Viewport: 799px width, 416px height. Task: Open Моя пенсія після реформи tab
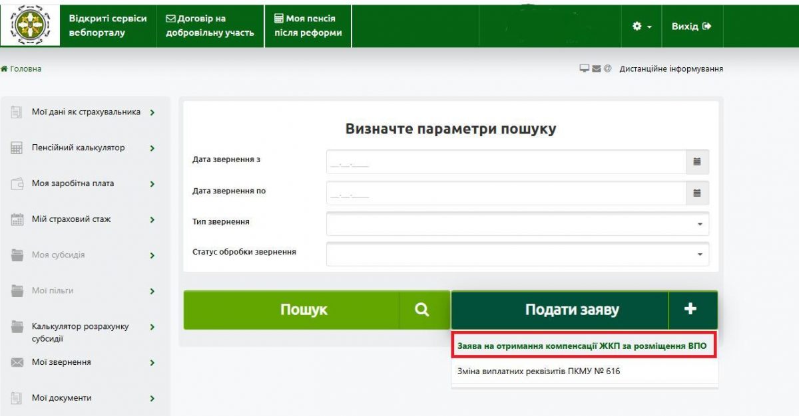(x=308, y=26)
